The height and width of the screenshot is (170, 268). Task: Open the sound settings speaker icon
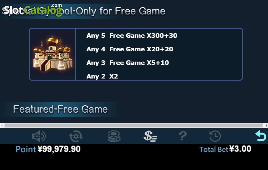[x=39, y=136]
